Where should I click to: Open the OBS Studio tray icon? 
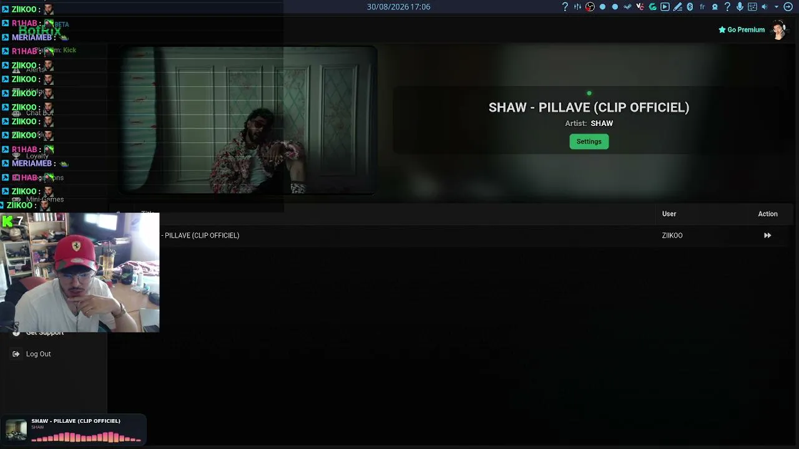tap(590, 7)
